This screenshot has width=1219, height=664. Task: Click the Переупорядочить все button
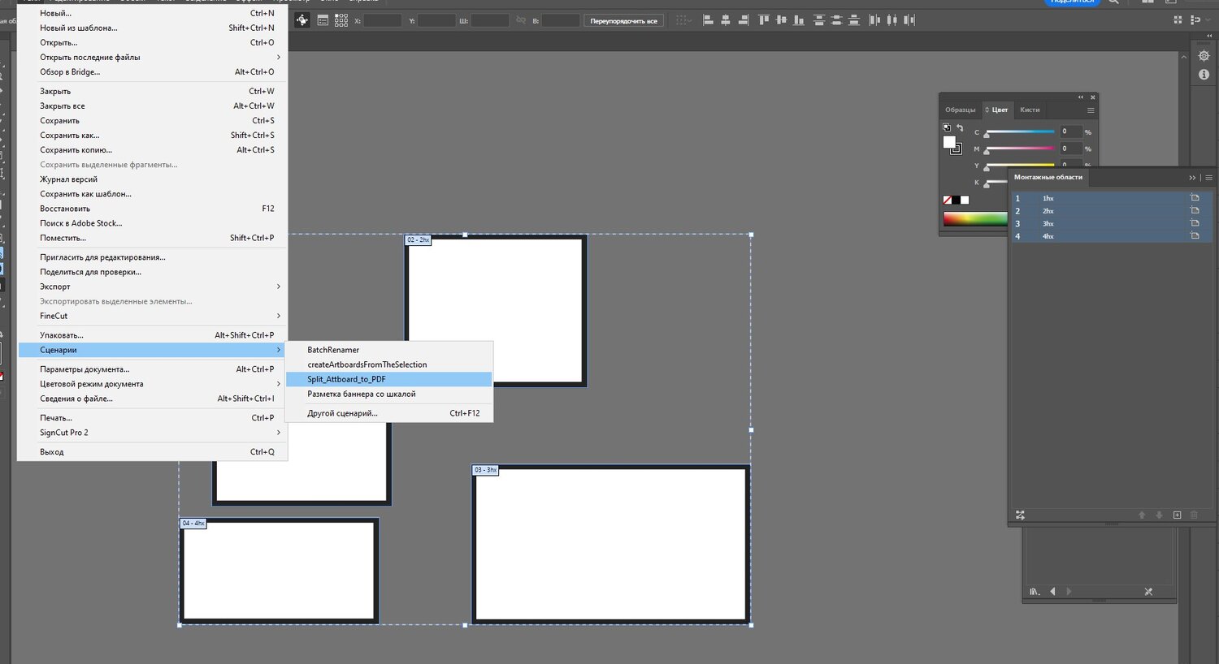point(623,20)
